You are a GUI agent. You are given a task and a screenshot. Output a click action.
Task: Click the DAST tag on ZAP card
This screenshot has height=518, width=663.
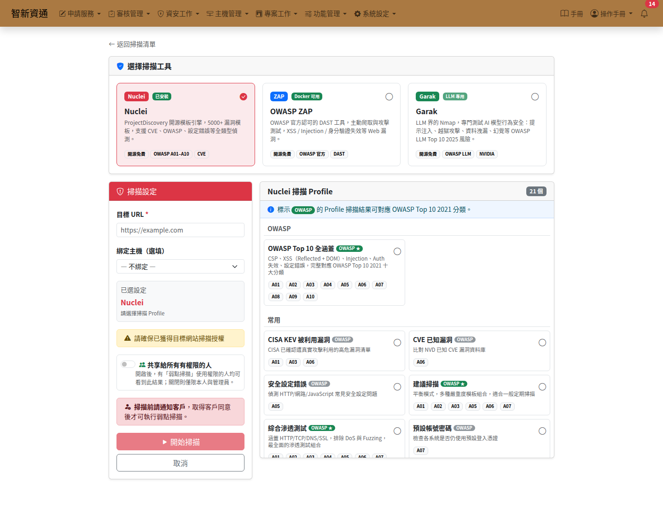pos(339,154)
